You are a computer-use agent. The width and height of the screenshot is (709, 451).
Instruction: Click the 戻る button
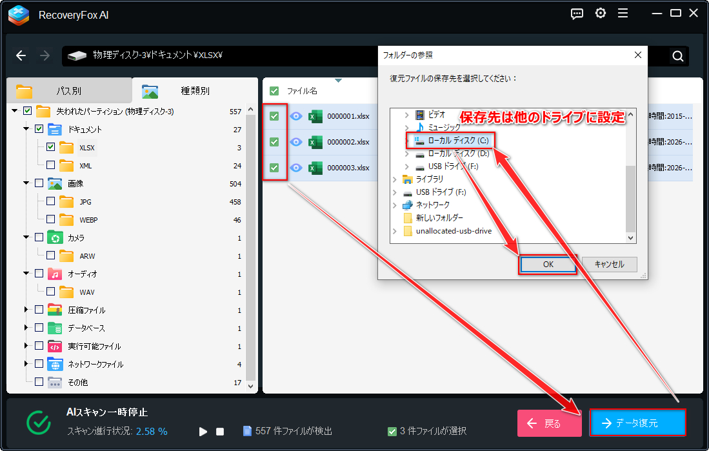tap(550, 423)
